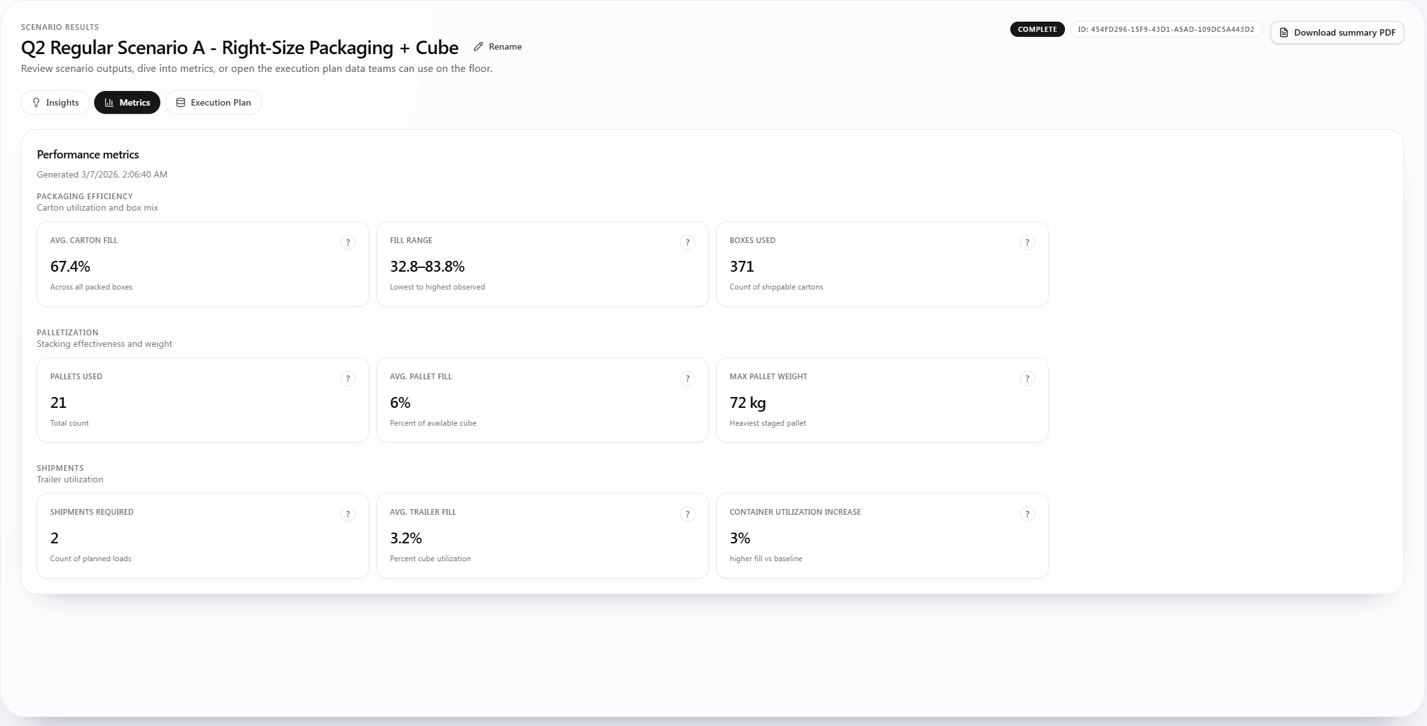Click Avg. Pallet Fill help icon
Viewport: 1427px width, 726px height.
click(687, 379)
